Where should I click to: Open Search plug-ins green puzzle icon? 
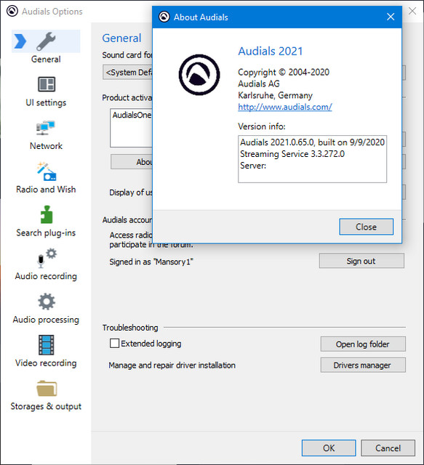[47, 215]
